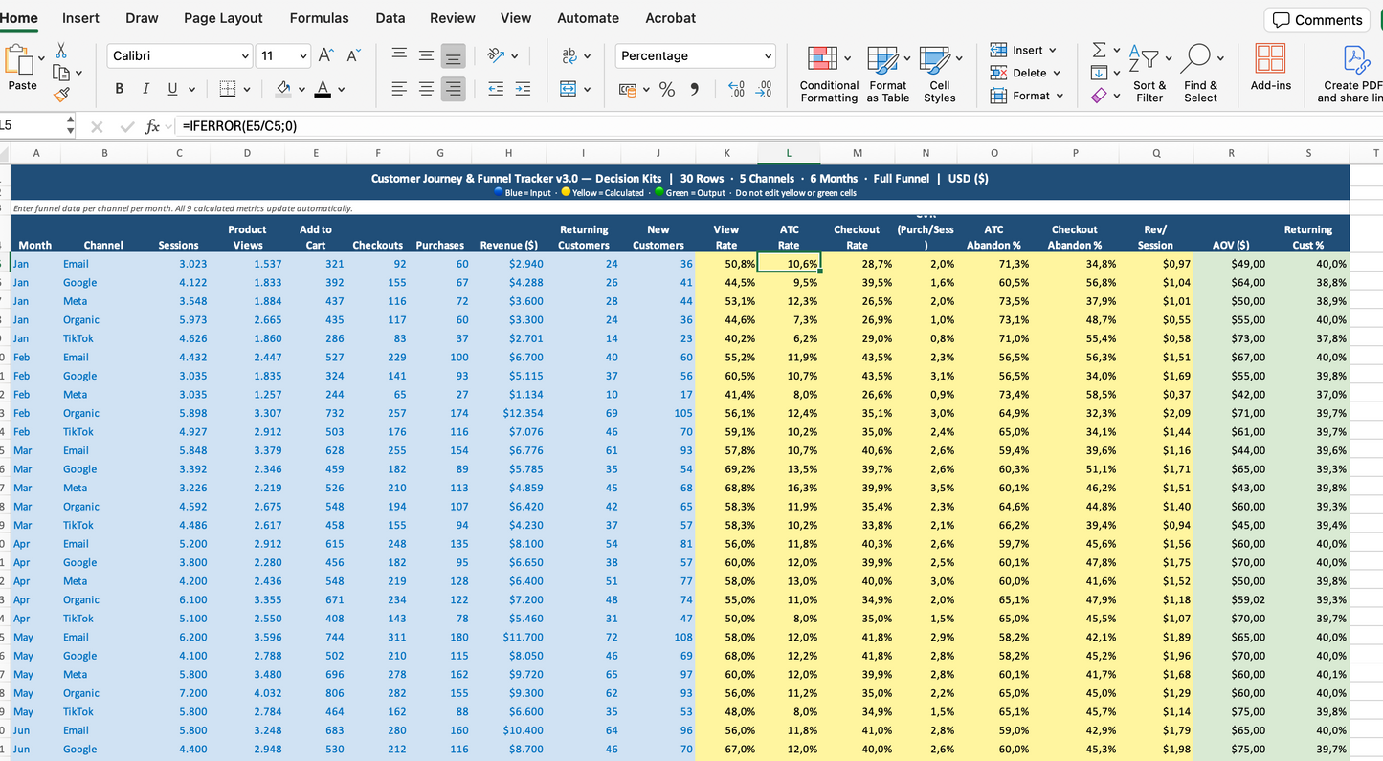
Task: Open the Comments pane button
Action: (x=1317, y=19)
